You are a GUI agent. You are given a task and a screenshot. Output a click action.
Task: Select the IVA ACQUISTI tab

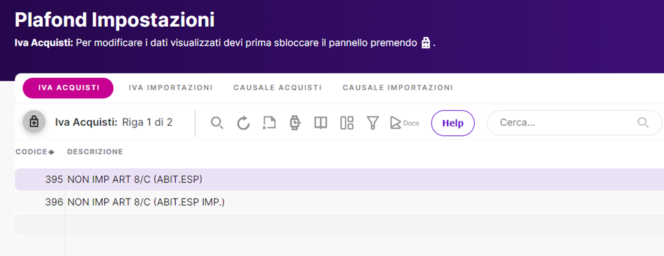click(x=68, y=88)
